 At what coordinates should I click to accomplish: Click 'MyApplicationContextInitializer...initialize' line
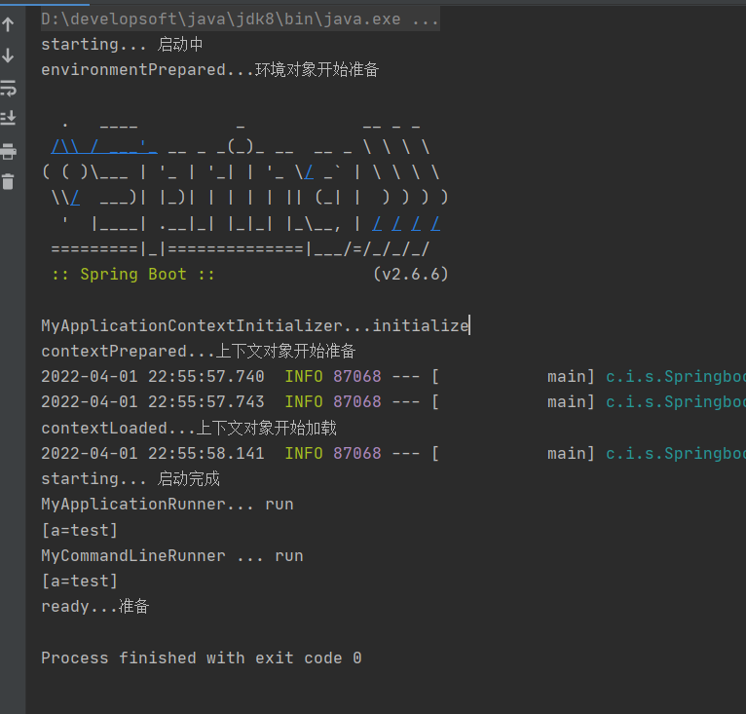coord(255,325)
